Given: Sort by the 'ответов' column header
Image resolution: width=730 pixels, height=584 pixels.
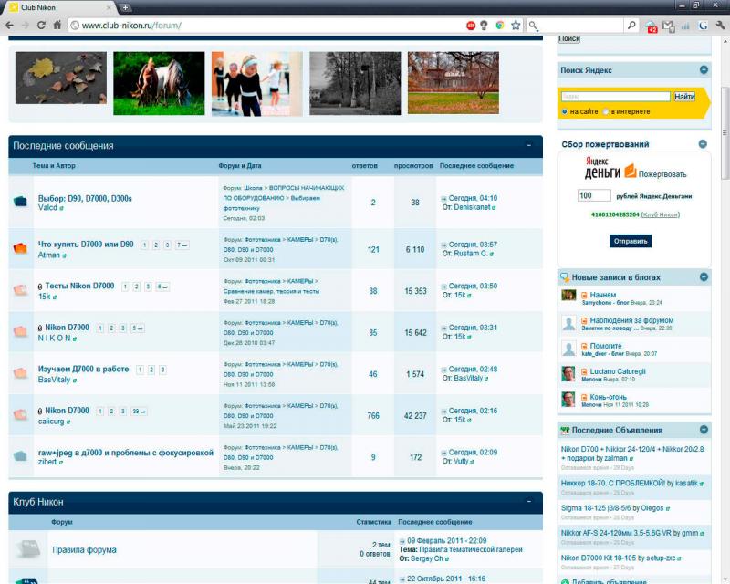Looking at the screenshot, I should 364,166.
